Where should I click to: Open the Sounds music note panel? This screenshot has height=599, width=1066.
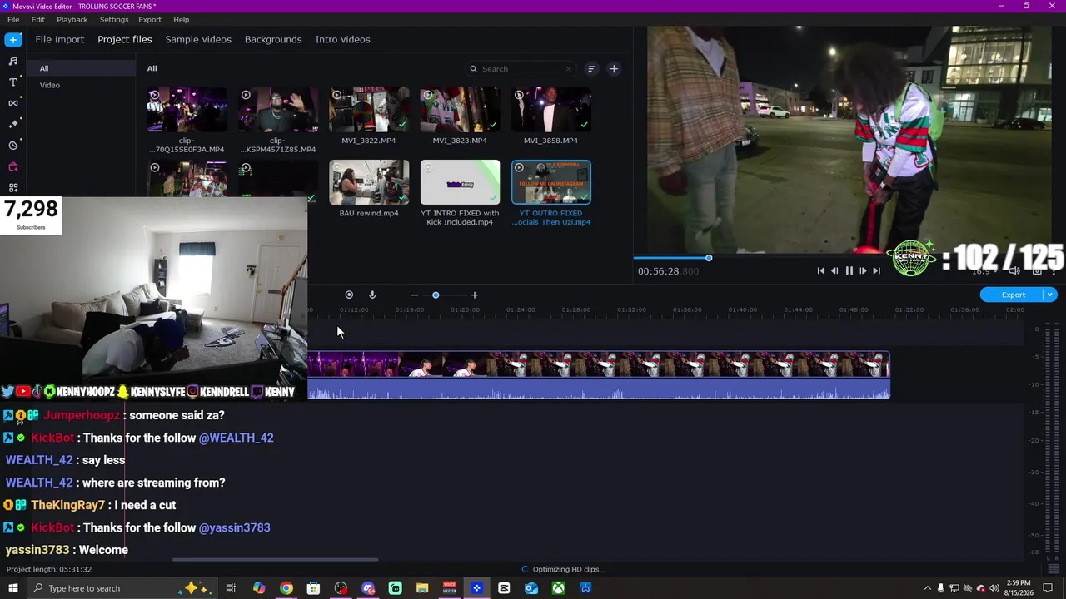point(13,61)
